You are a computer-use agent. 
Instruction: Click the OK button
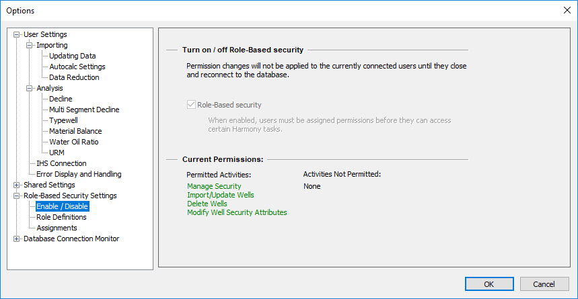489,284
